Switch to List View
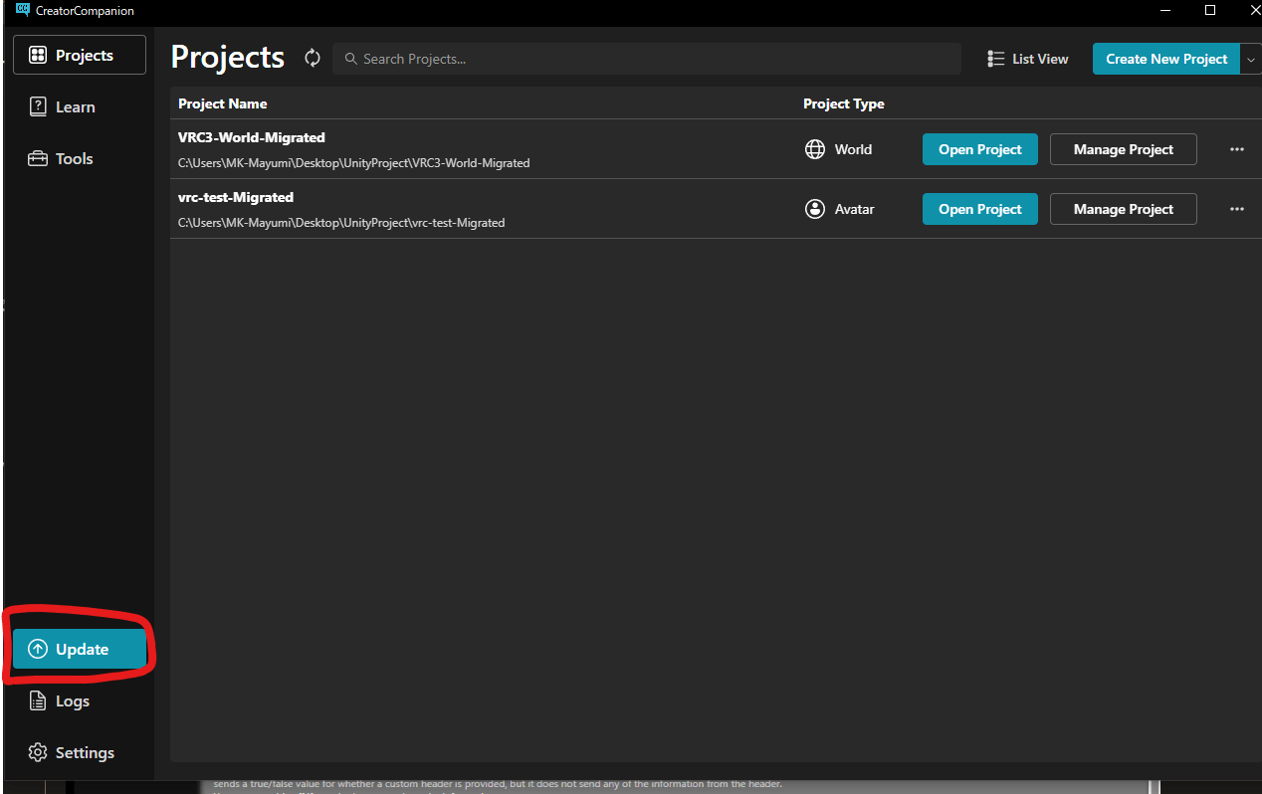 (x=1028, y=59)
